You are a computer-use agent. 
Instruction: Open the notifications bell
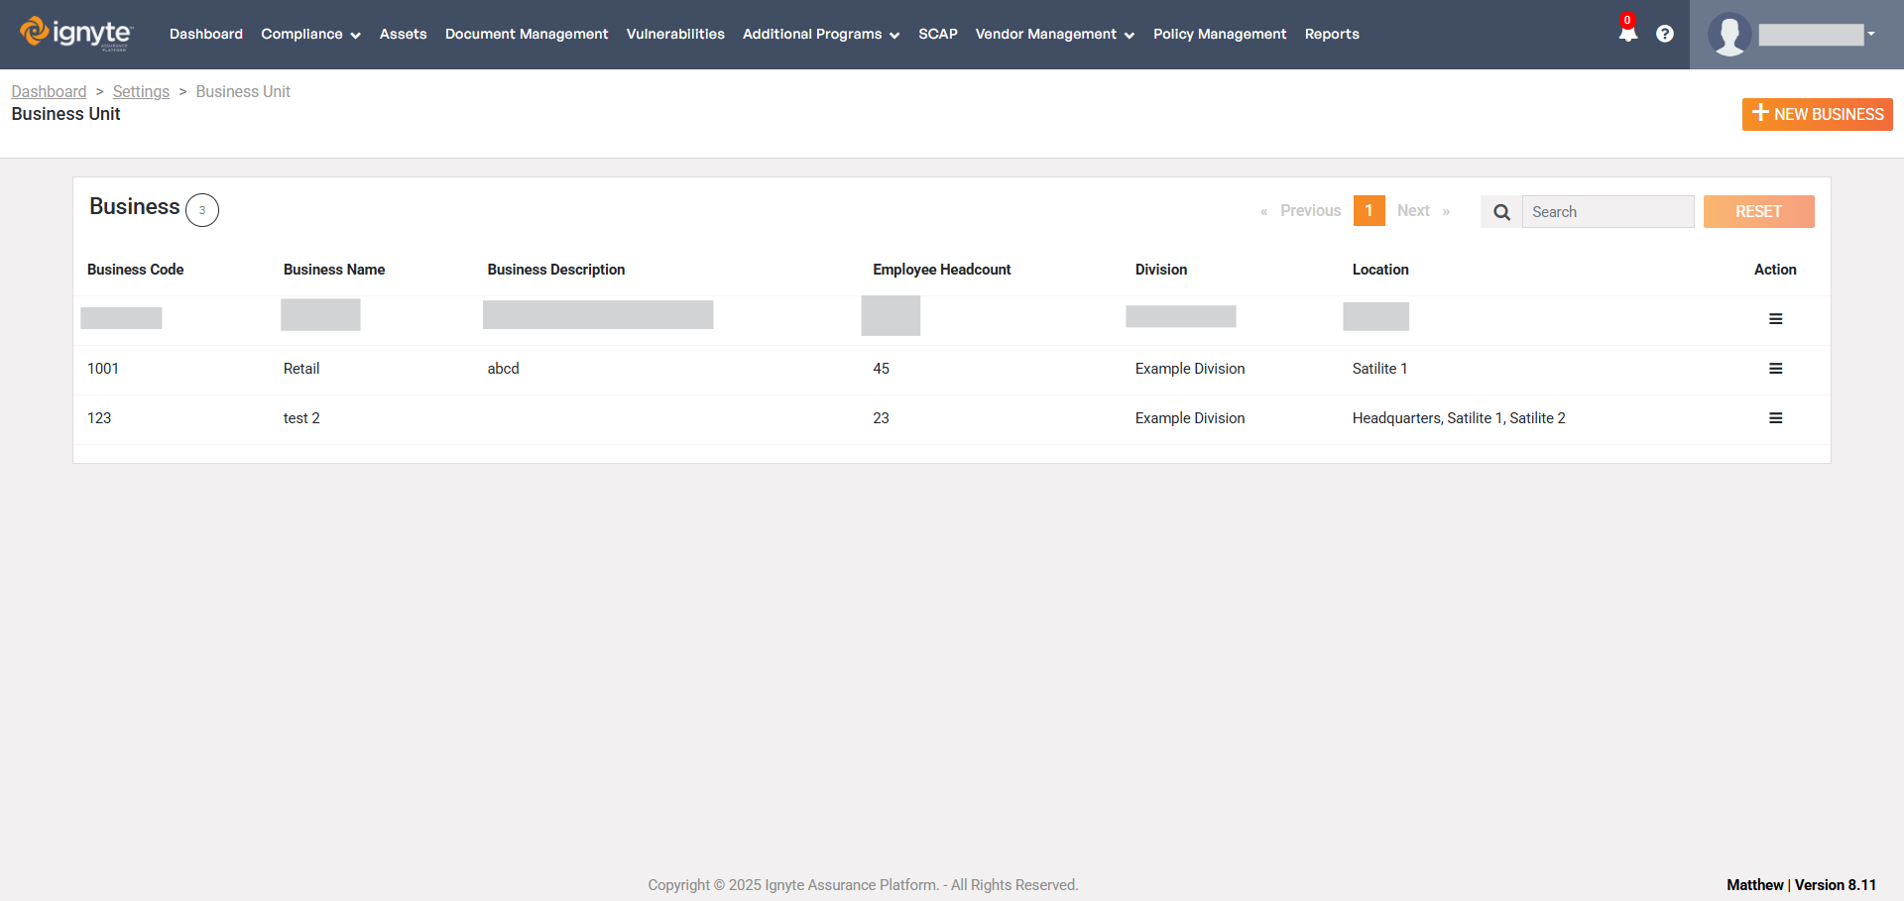tap(1627, 33)
